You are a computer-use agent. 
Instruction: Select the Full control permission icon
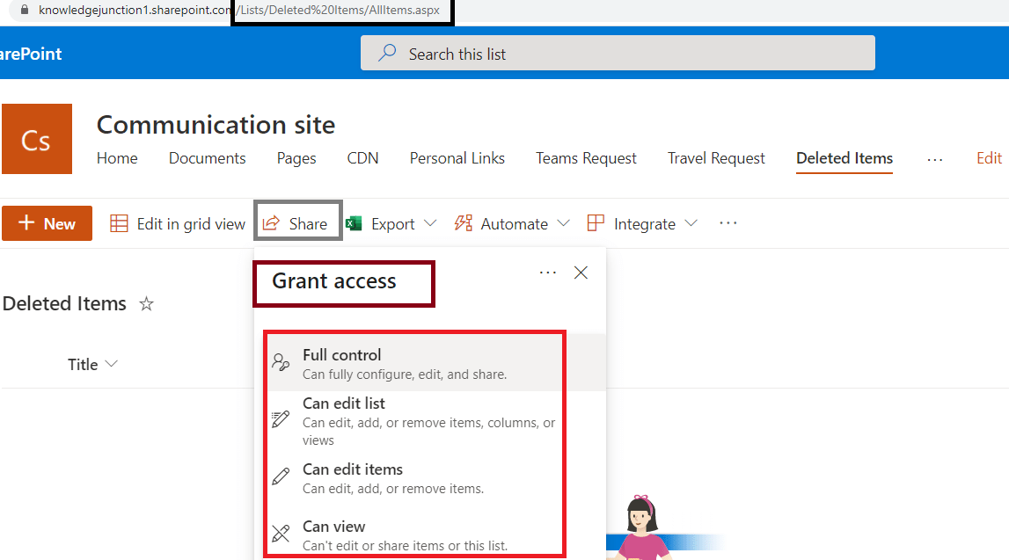[x=280, y=360]
